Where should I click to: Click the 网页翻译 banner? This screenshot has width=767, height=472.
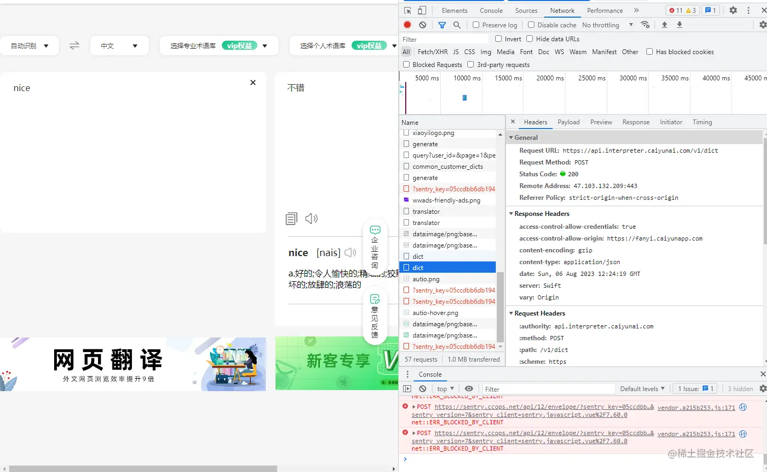133,364
